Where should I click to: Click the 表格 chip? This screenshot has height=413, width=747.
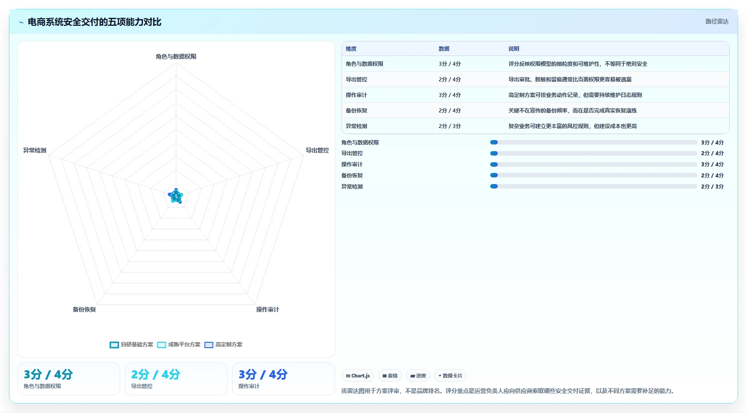click(390, 376)
